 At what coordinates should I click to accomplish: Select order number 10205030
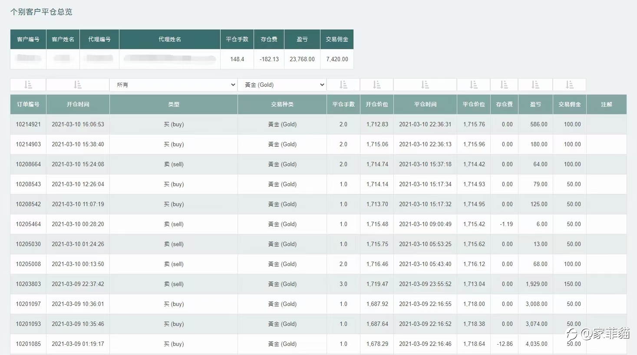(28, 244)
